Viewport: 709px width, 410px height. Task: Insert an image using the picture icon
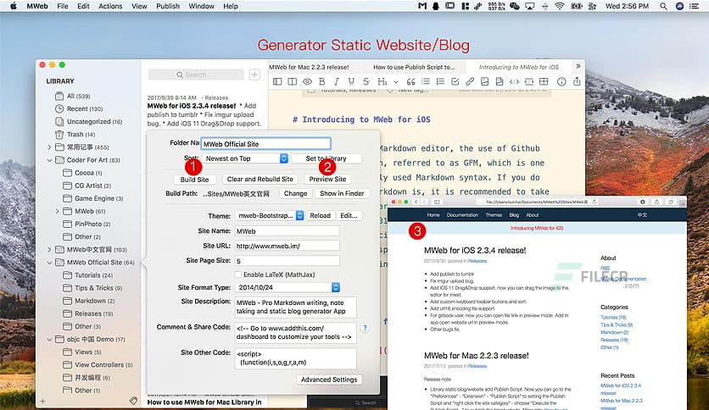coord(485,81)
